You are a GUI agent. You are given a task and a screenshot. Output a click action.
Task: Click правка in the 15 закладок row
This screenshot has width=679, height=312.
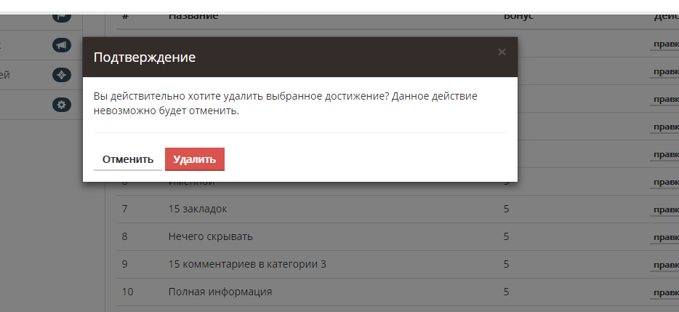[666, 209]
